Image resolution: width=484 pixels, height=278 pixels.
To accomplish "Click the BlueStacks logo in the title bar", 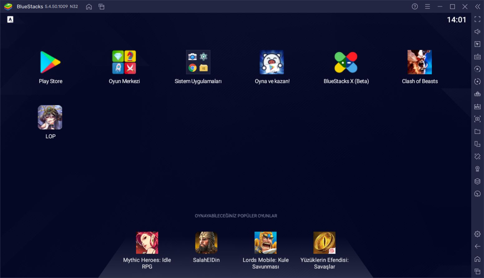I will 8,7.
